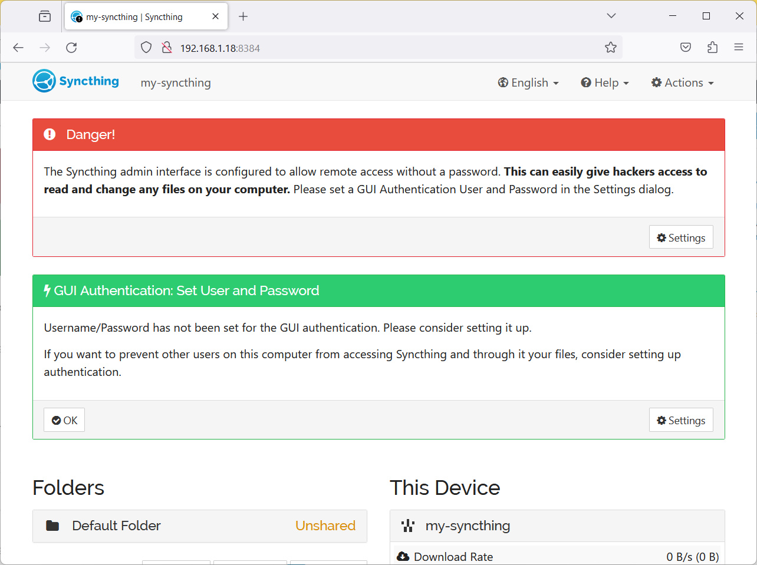Click the Download Rate cloud icon
Screen dimensions: 757x565
pyautogui.click(x=403, y=557)
